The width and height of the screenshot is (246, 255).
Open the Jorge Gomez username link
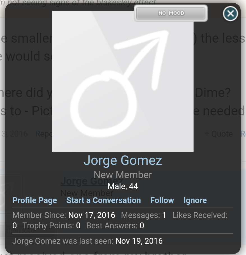click(123, 160)
